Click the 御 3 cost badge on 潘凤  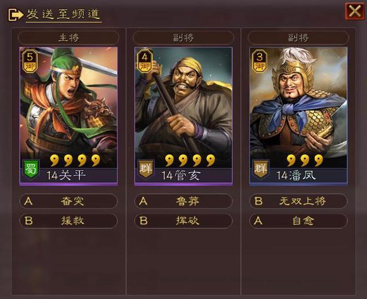[x=260, y=61]
